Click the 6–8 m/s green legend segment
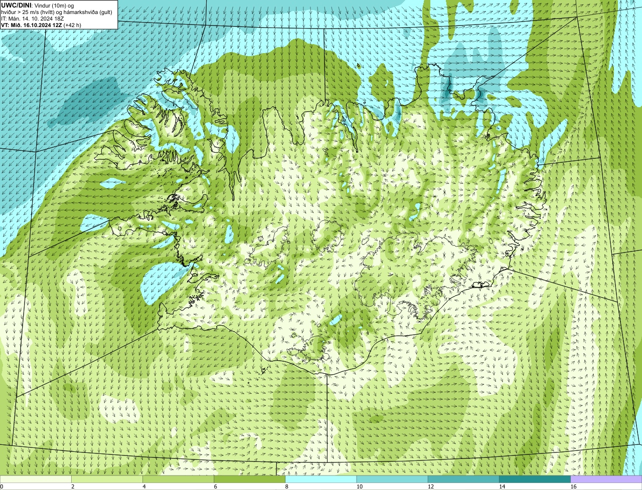Screen dimensions: 642x490 click(x=249, y=479)
